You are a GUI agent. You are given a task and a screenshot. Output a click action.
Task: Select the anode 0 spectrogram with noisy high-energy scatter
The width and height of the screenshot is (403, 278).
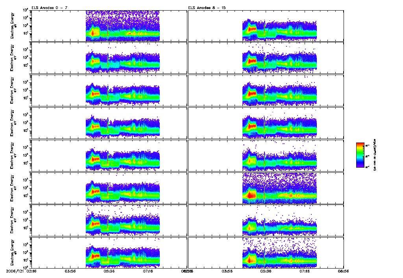[x=109, y=26]
